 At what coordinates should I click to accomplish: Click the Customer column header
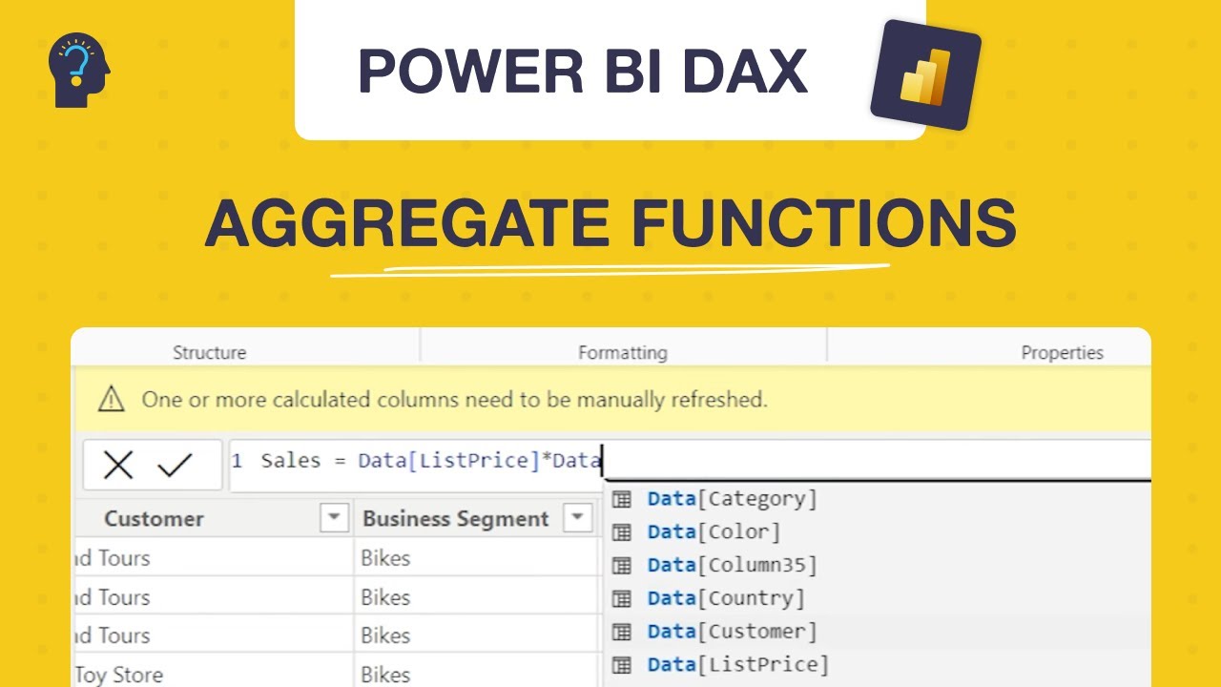pos(154,518)
